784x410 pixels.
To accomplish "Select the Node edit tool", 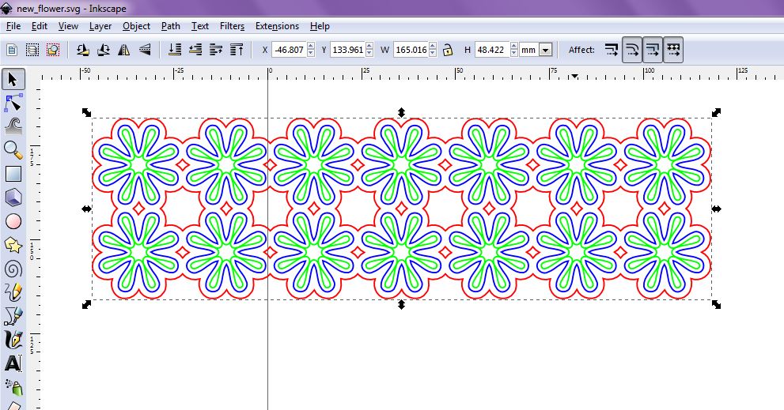I will [x=13, y=103].
